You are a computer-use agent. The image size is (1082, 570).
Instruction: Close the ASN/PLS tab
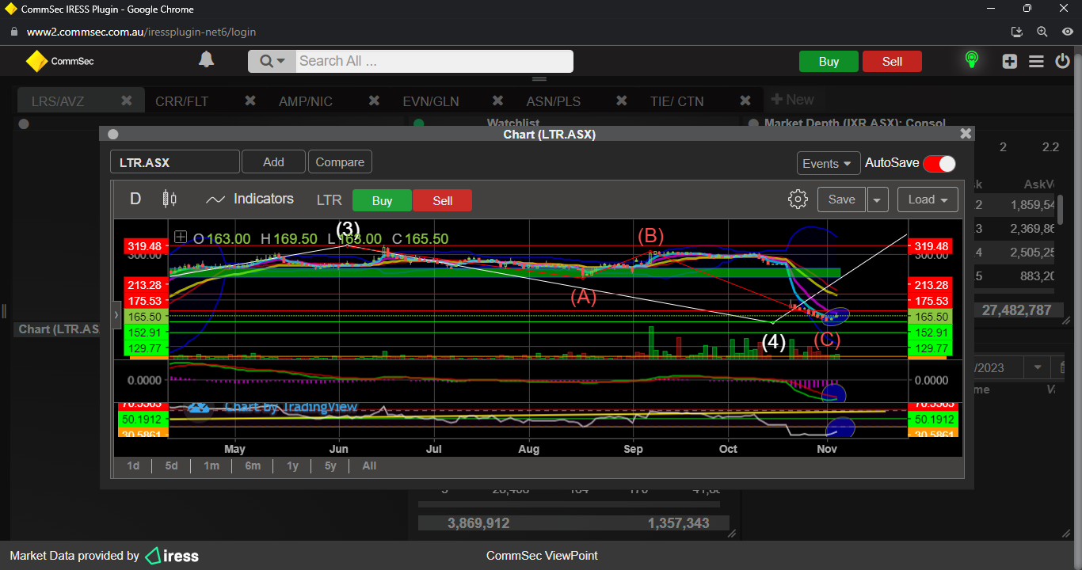tap(621, 101)
